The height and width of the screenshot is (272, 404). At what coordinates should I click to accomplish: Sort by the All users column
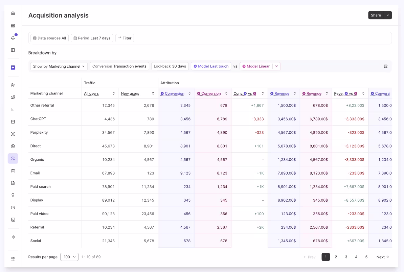[114, 93]
